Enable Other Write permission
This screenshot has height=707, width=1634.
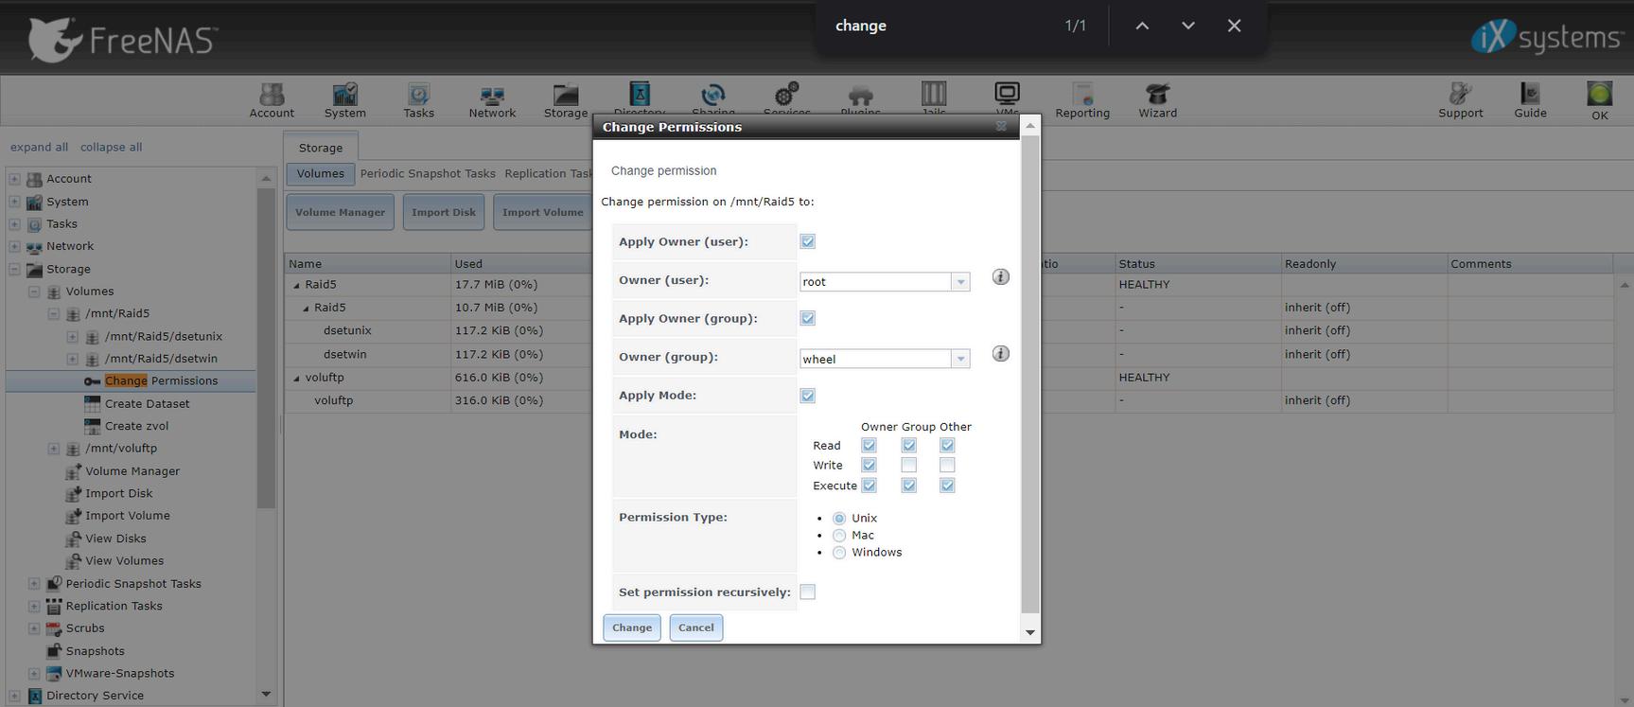click(947, 465)
